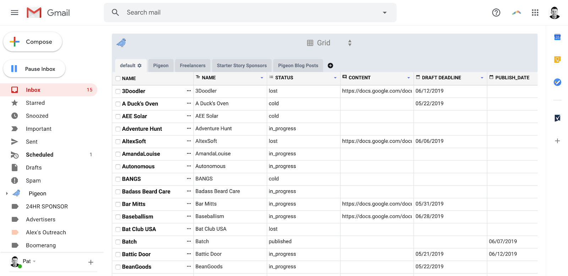Open the main menu hamburger icon

(x=15, y=13)
